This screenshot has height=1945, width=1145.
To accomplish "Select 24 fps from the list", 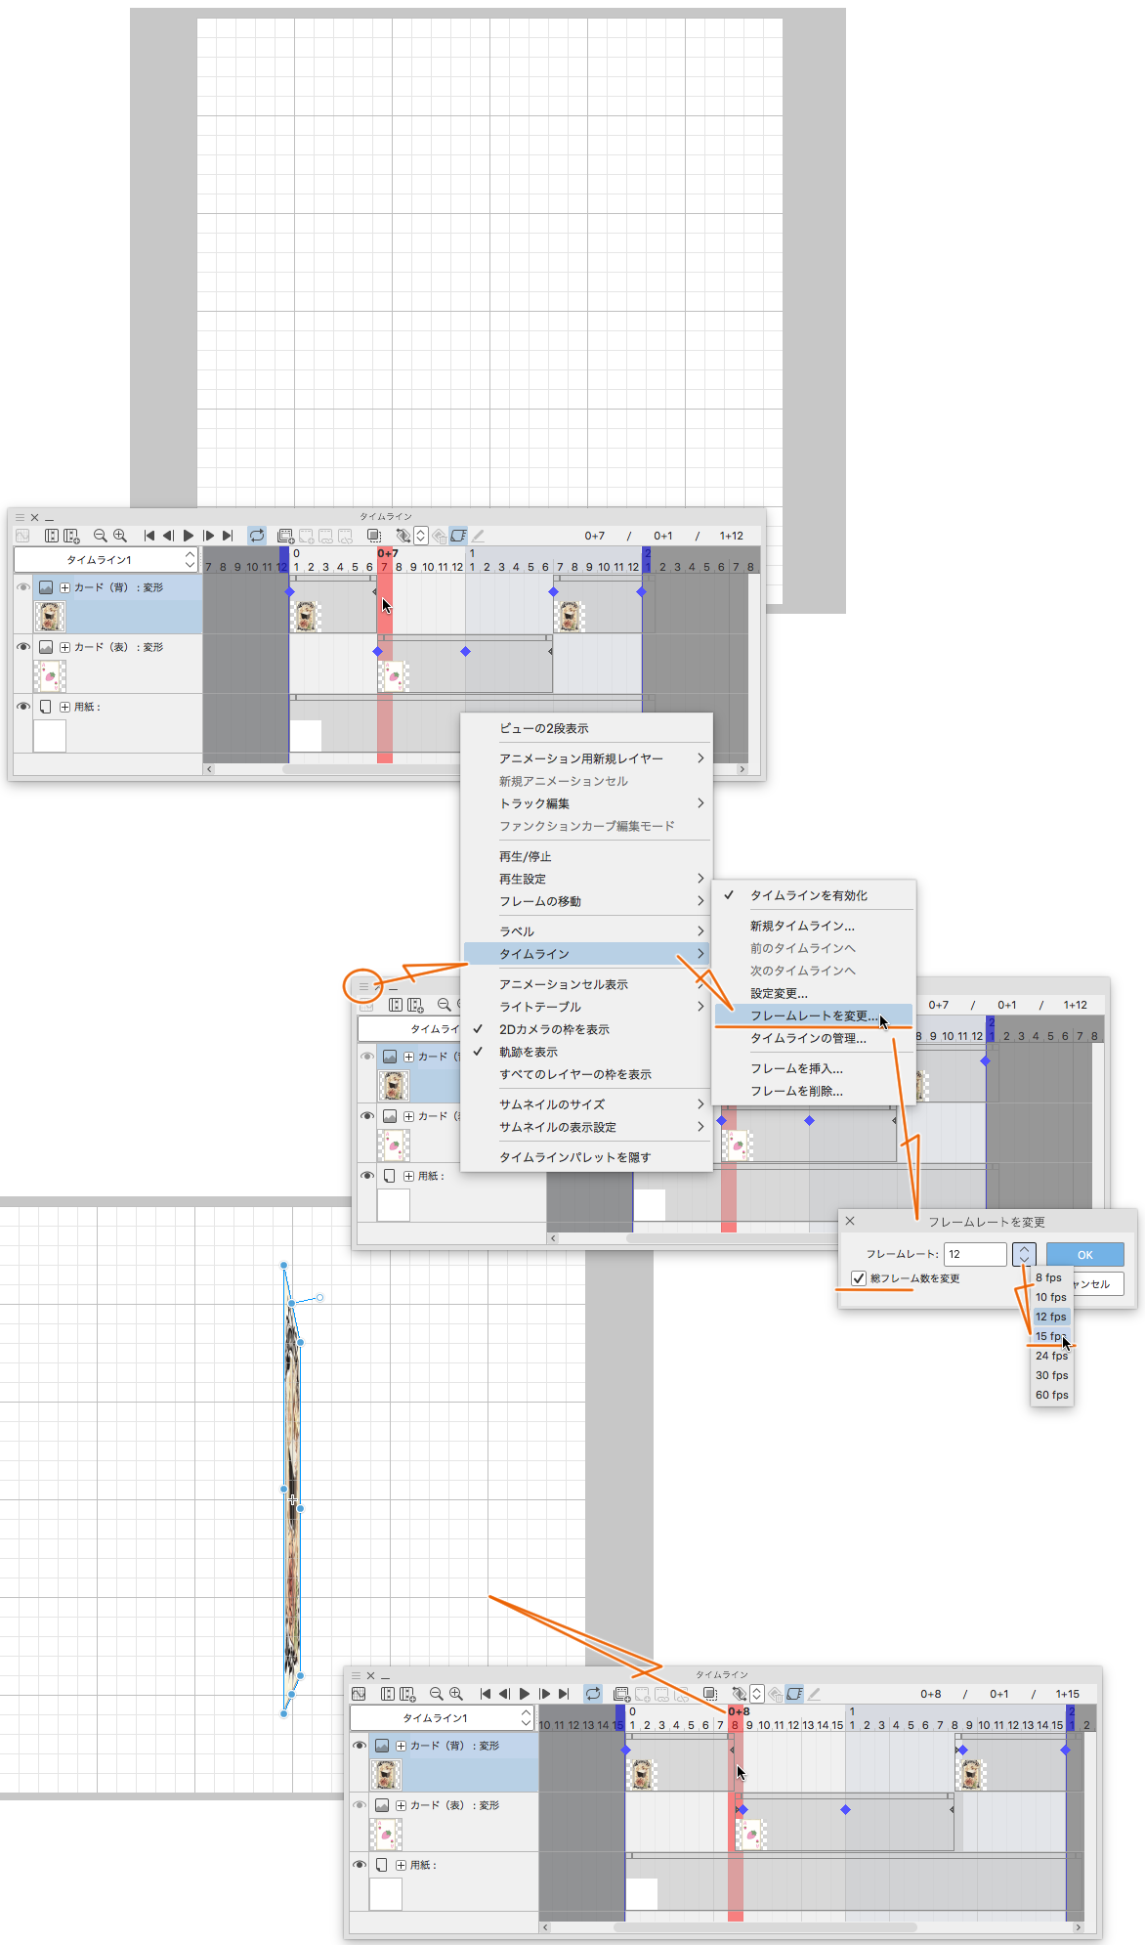I will 1051,1356.
